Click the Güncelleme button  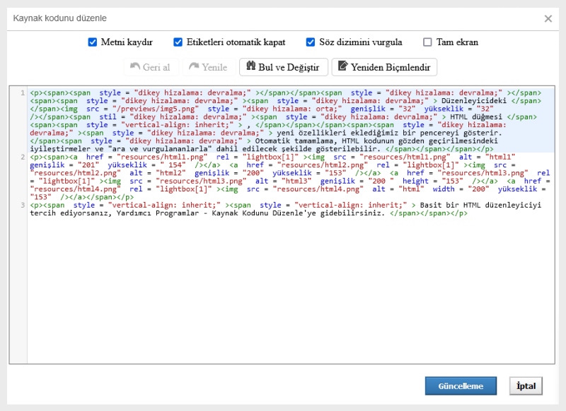(x=461, y=386)
